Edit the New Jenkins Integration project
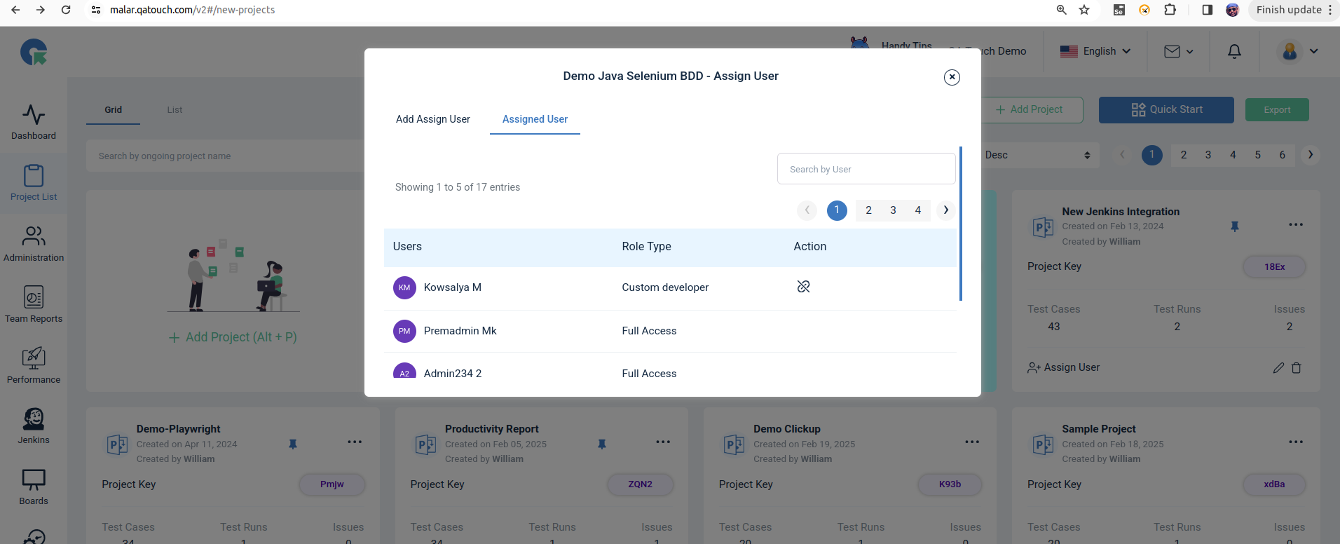 point(1278,368)
